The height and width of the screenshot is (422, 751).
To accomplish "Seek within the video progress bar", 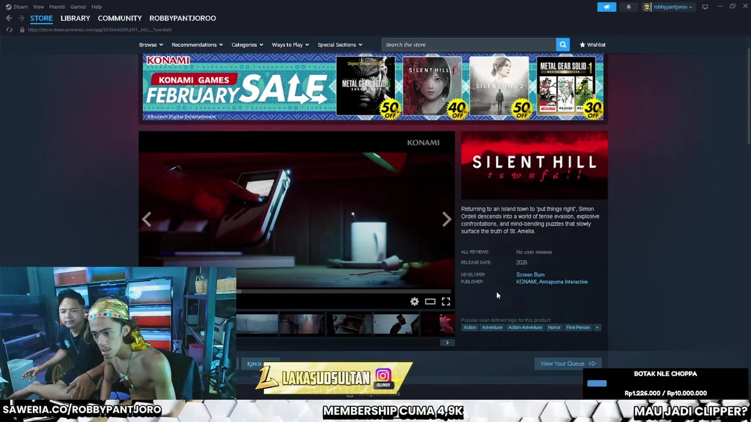I will (x=344, y=291).
